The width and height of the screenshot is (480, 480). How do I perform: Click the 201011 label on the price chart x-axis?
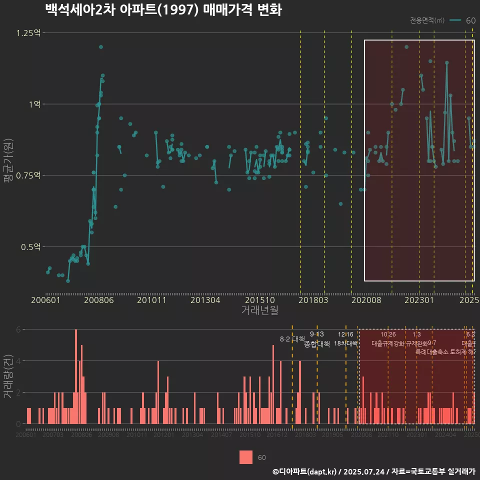click(x=152, y=300)
